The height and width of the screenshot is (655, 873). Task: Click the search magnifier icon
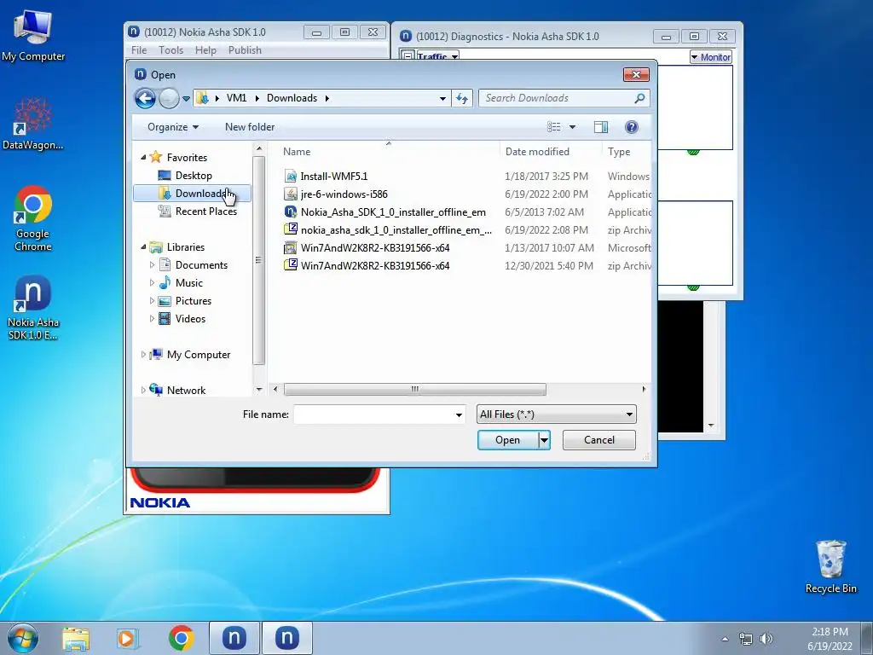(x=639, y=98)
